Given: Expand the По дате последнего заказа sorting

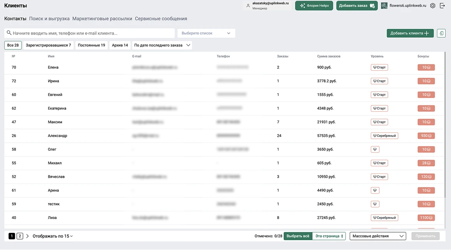Looking at the screenshot, I should 162,45.
